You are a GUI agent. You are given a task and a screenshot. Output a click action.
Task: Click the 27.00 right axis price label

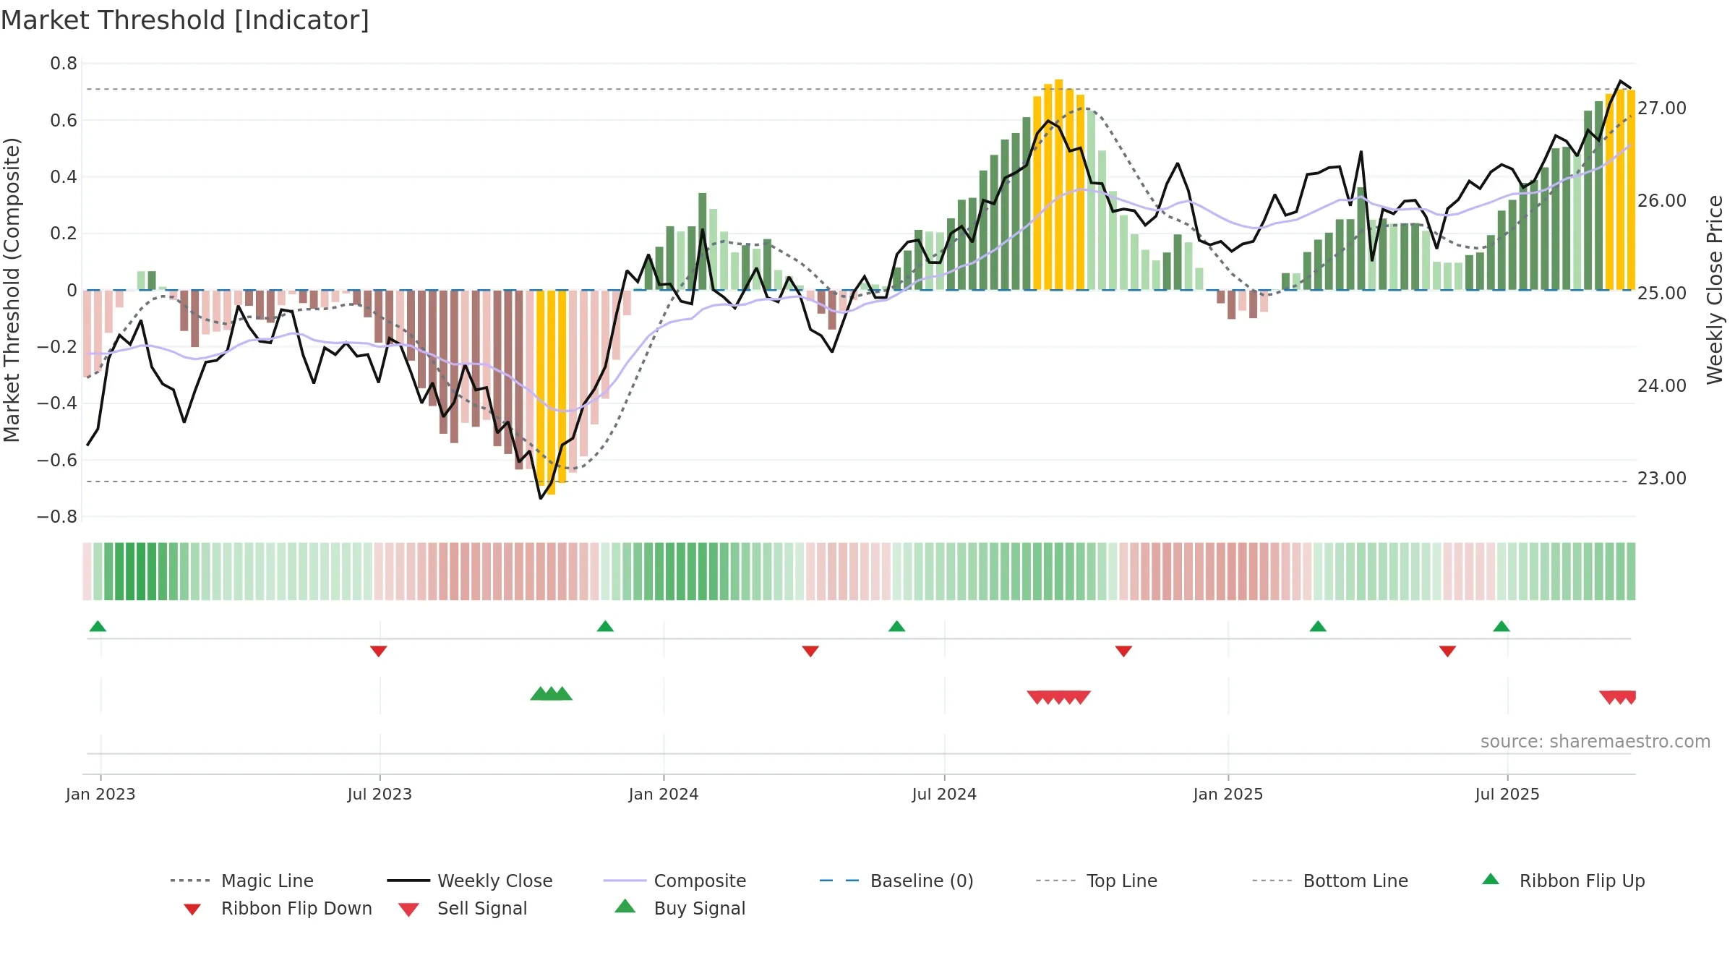tap(1662, 108)
